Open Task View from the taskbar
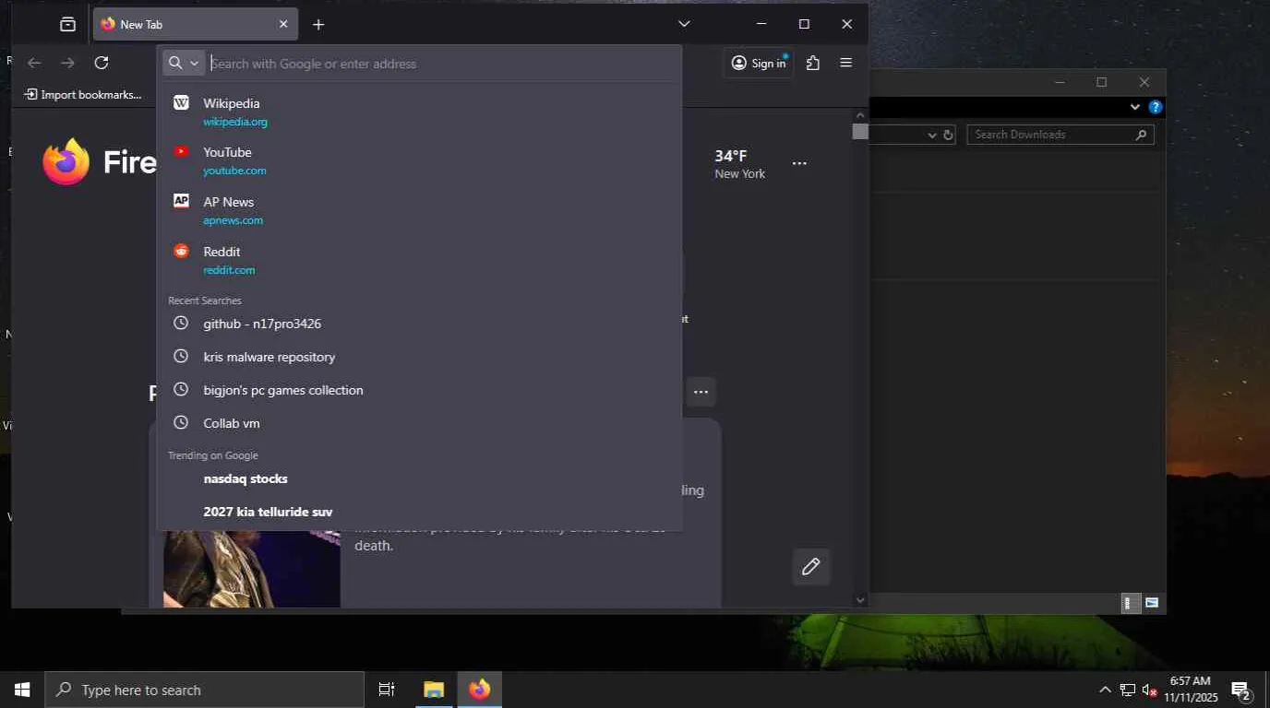 pos(387,690)
